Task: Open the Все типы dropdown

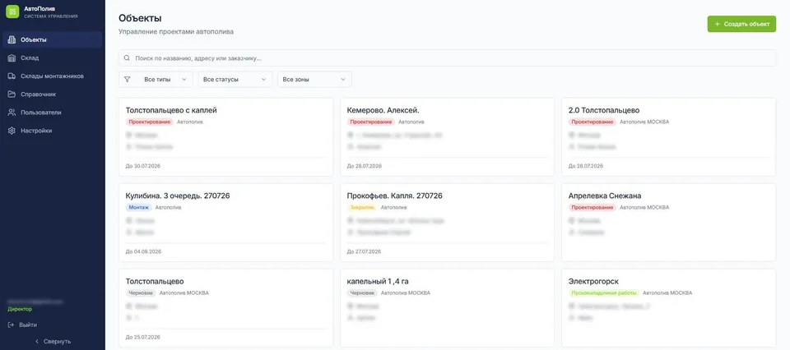Action: [x=156, y=79]
